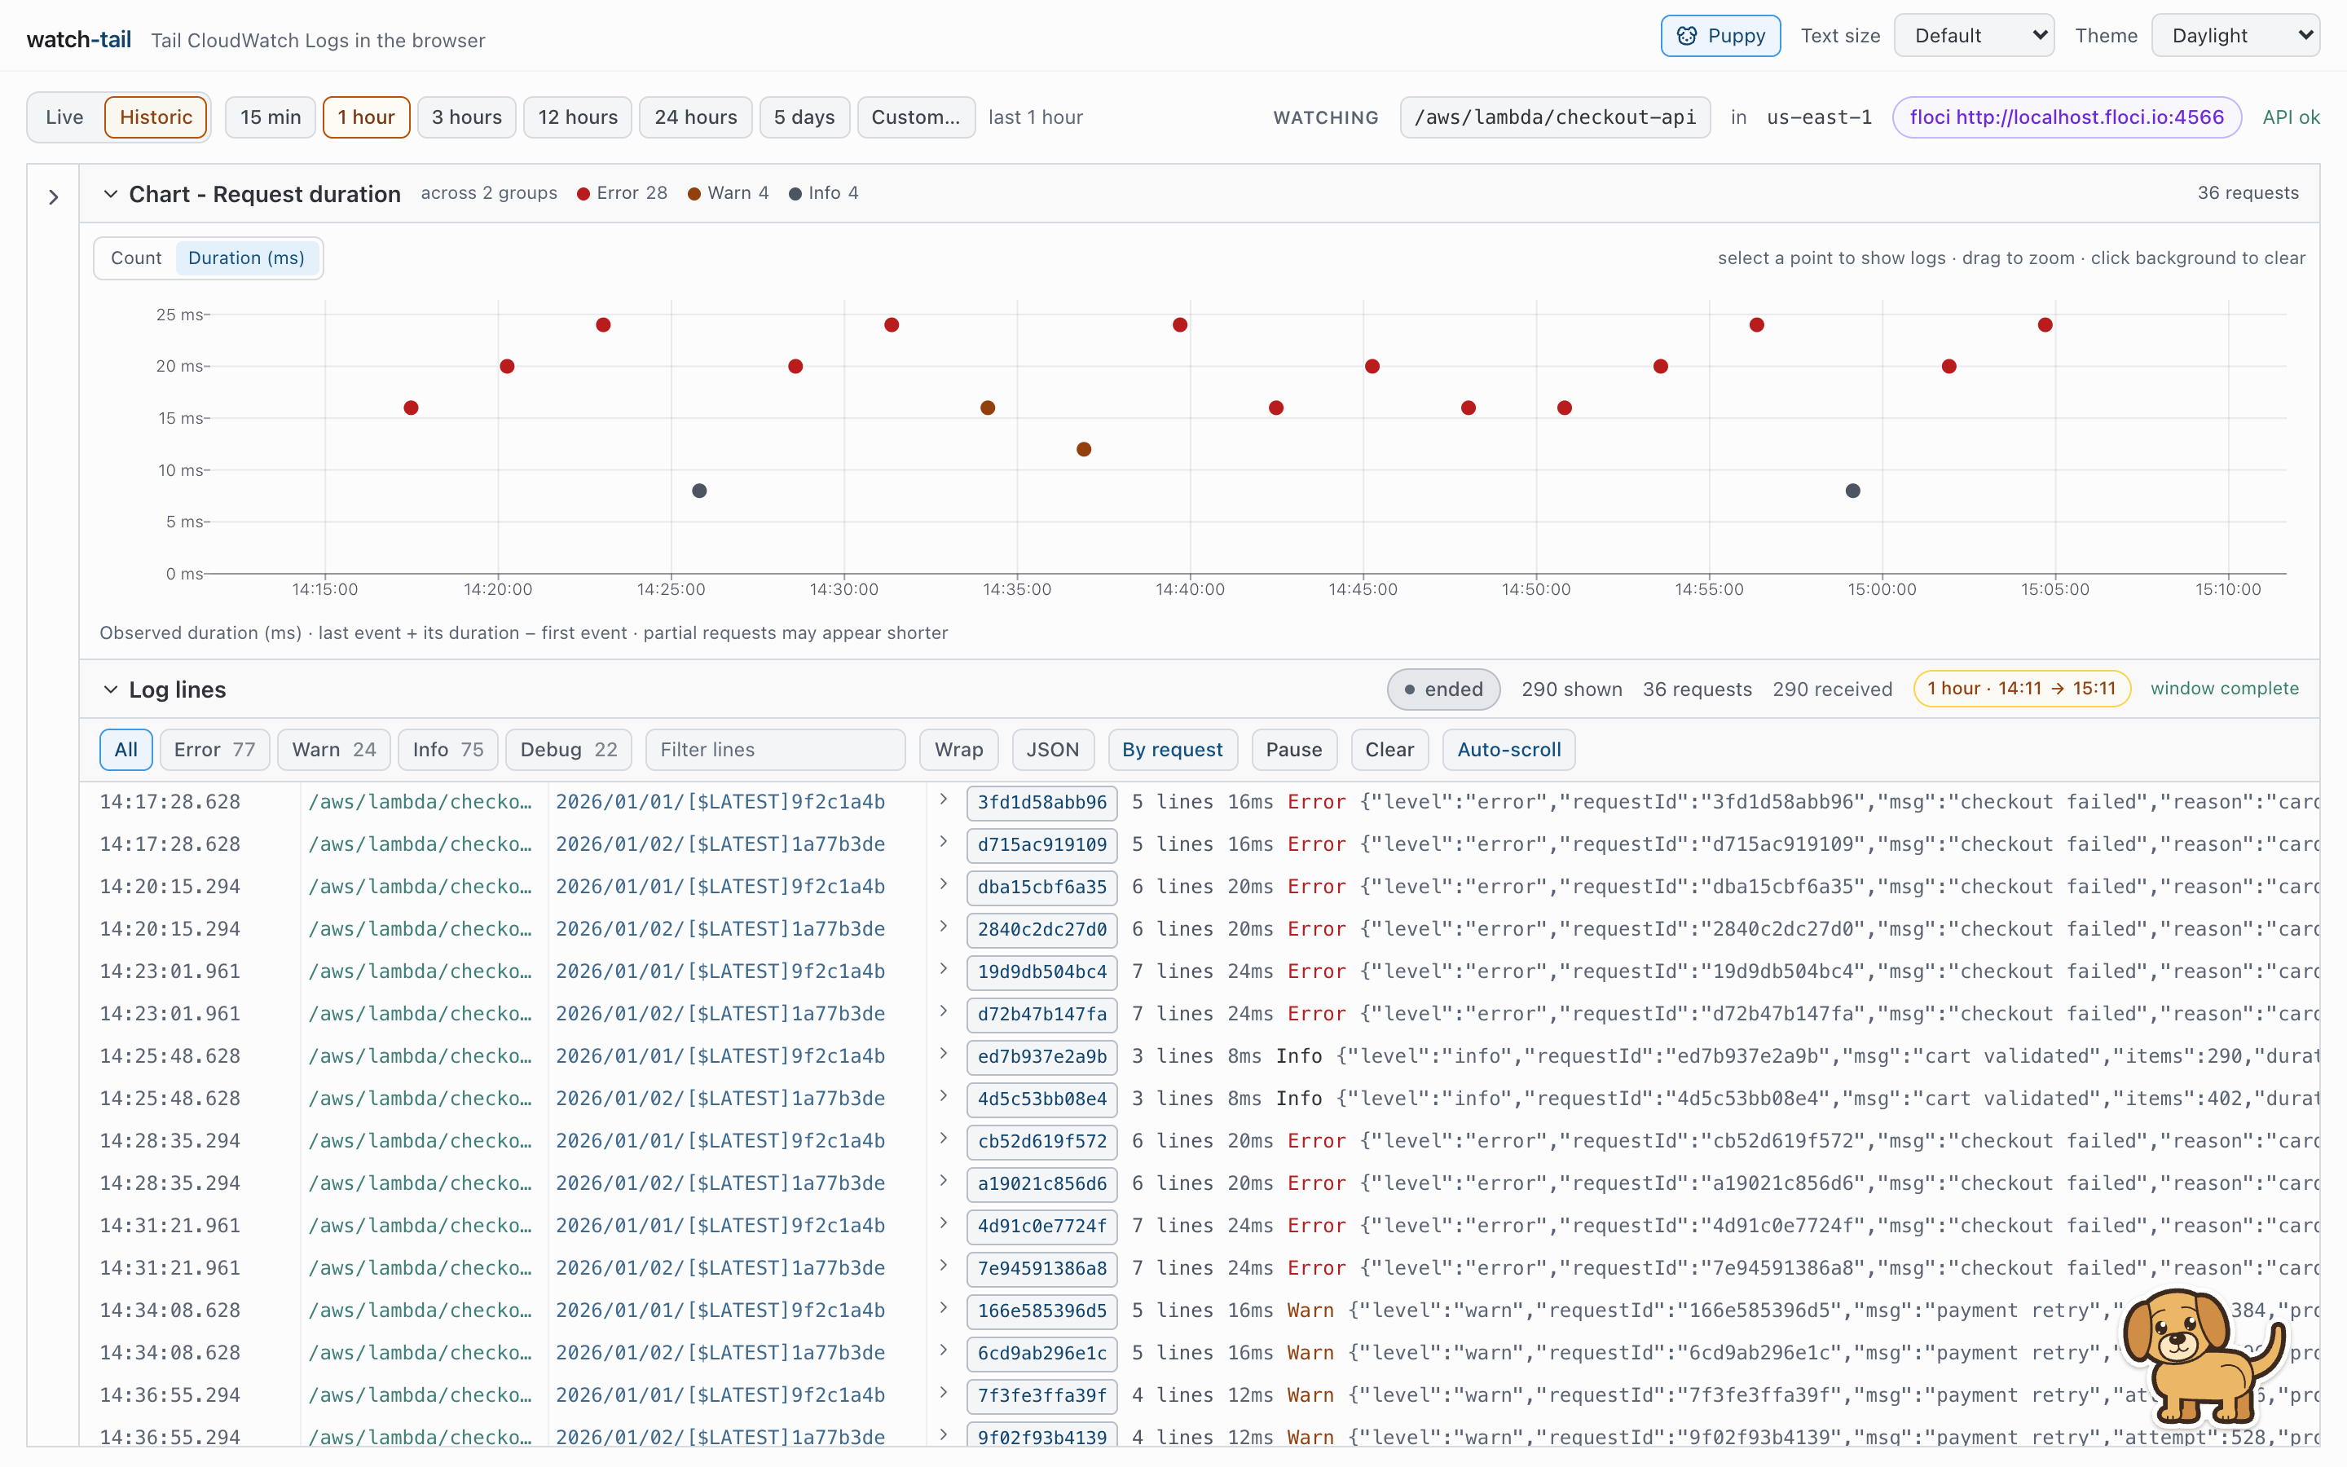Image resolution: width=2347 pixels, height=1467 pixels.
Task: Select the Historic mode tab
Action: [155, 117]
